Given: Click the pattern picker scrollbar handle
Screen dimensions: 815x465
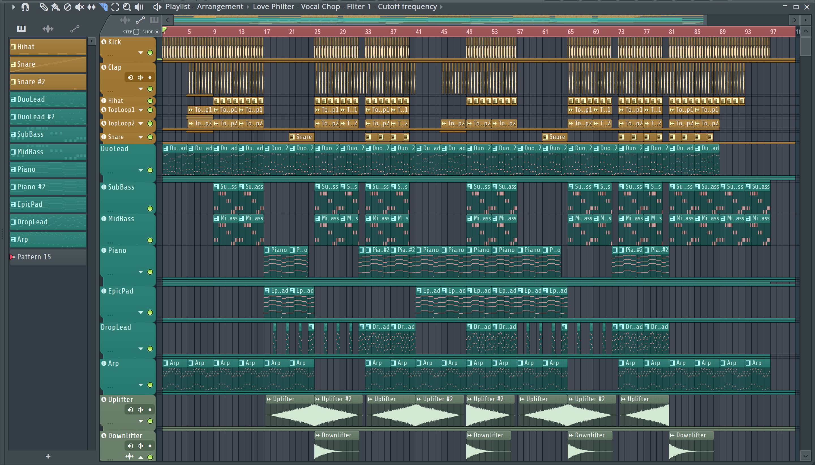Looking at the screenshot, I should pos(91,41).
